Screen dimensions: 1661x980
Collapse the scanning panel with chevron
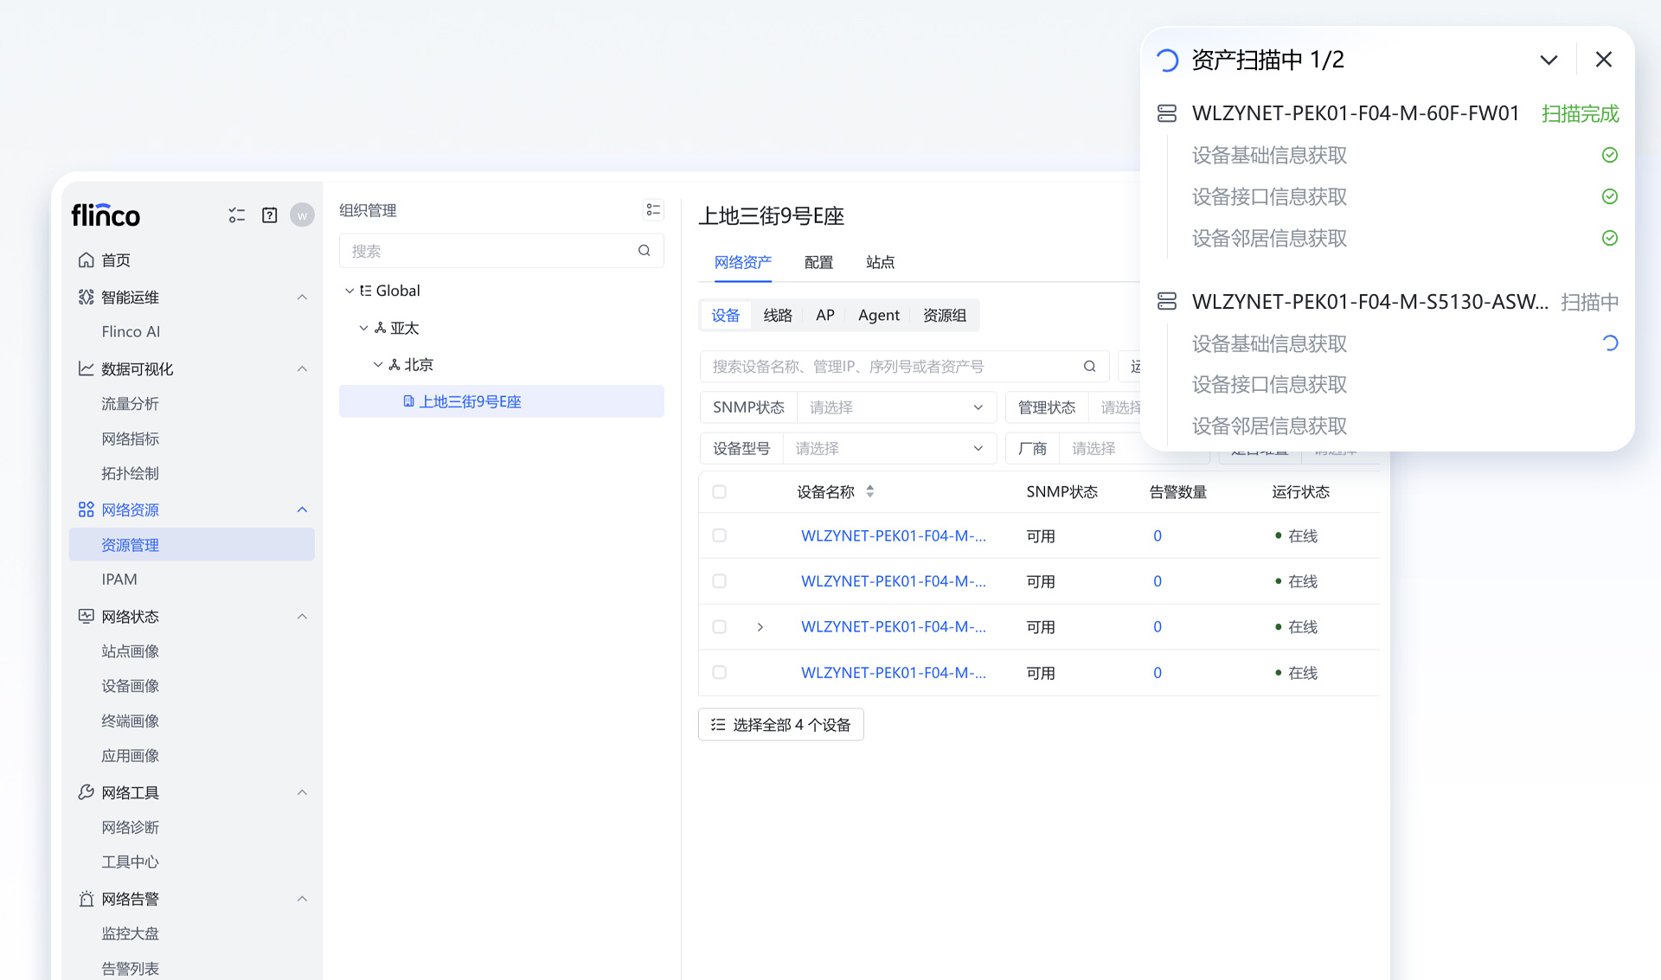(1549, 60)
